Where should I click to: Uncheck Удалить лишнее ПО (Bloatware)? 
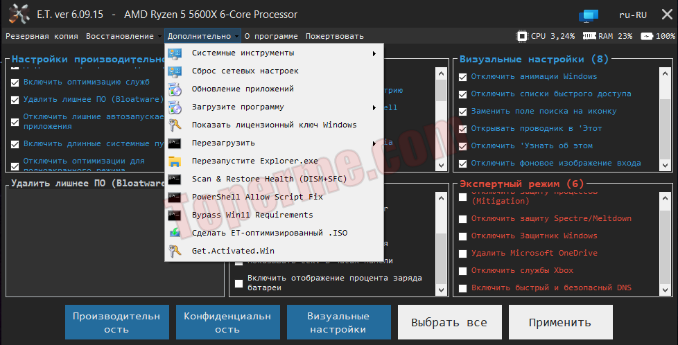coord(15,100)
